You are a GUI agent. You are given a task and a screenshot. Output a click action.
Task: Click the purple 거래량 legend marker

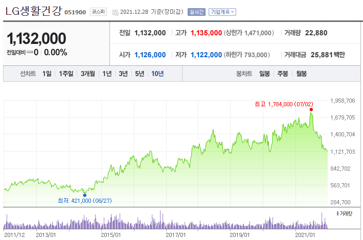(338, 213)
